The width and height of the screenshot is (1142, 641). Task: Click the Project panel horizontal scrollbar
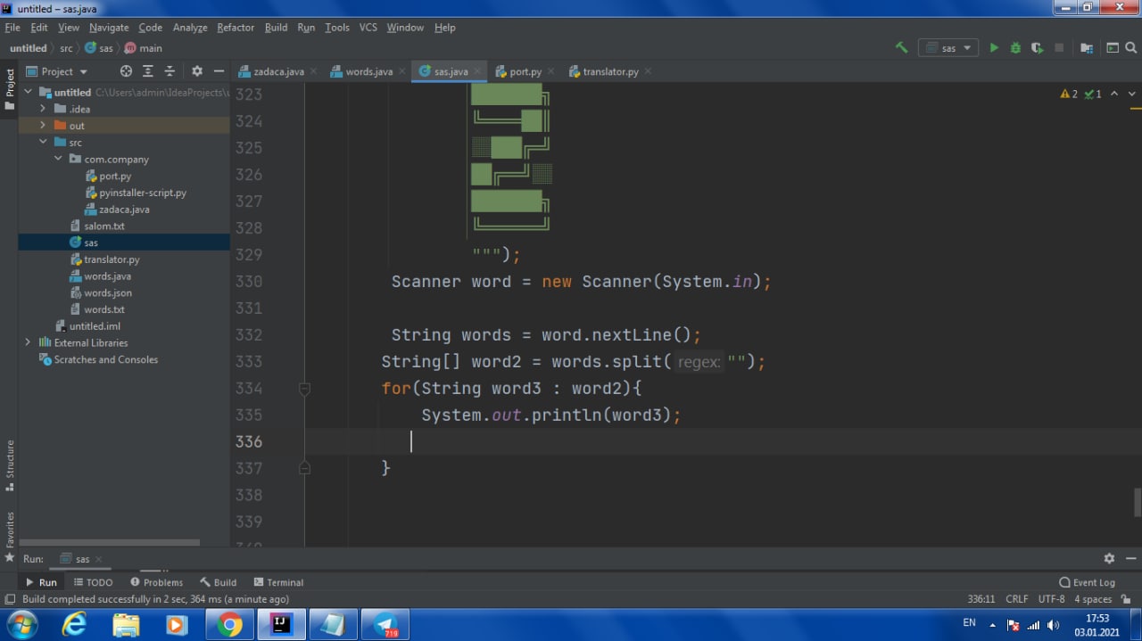pos(110,542)
